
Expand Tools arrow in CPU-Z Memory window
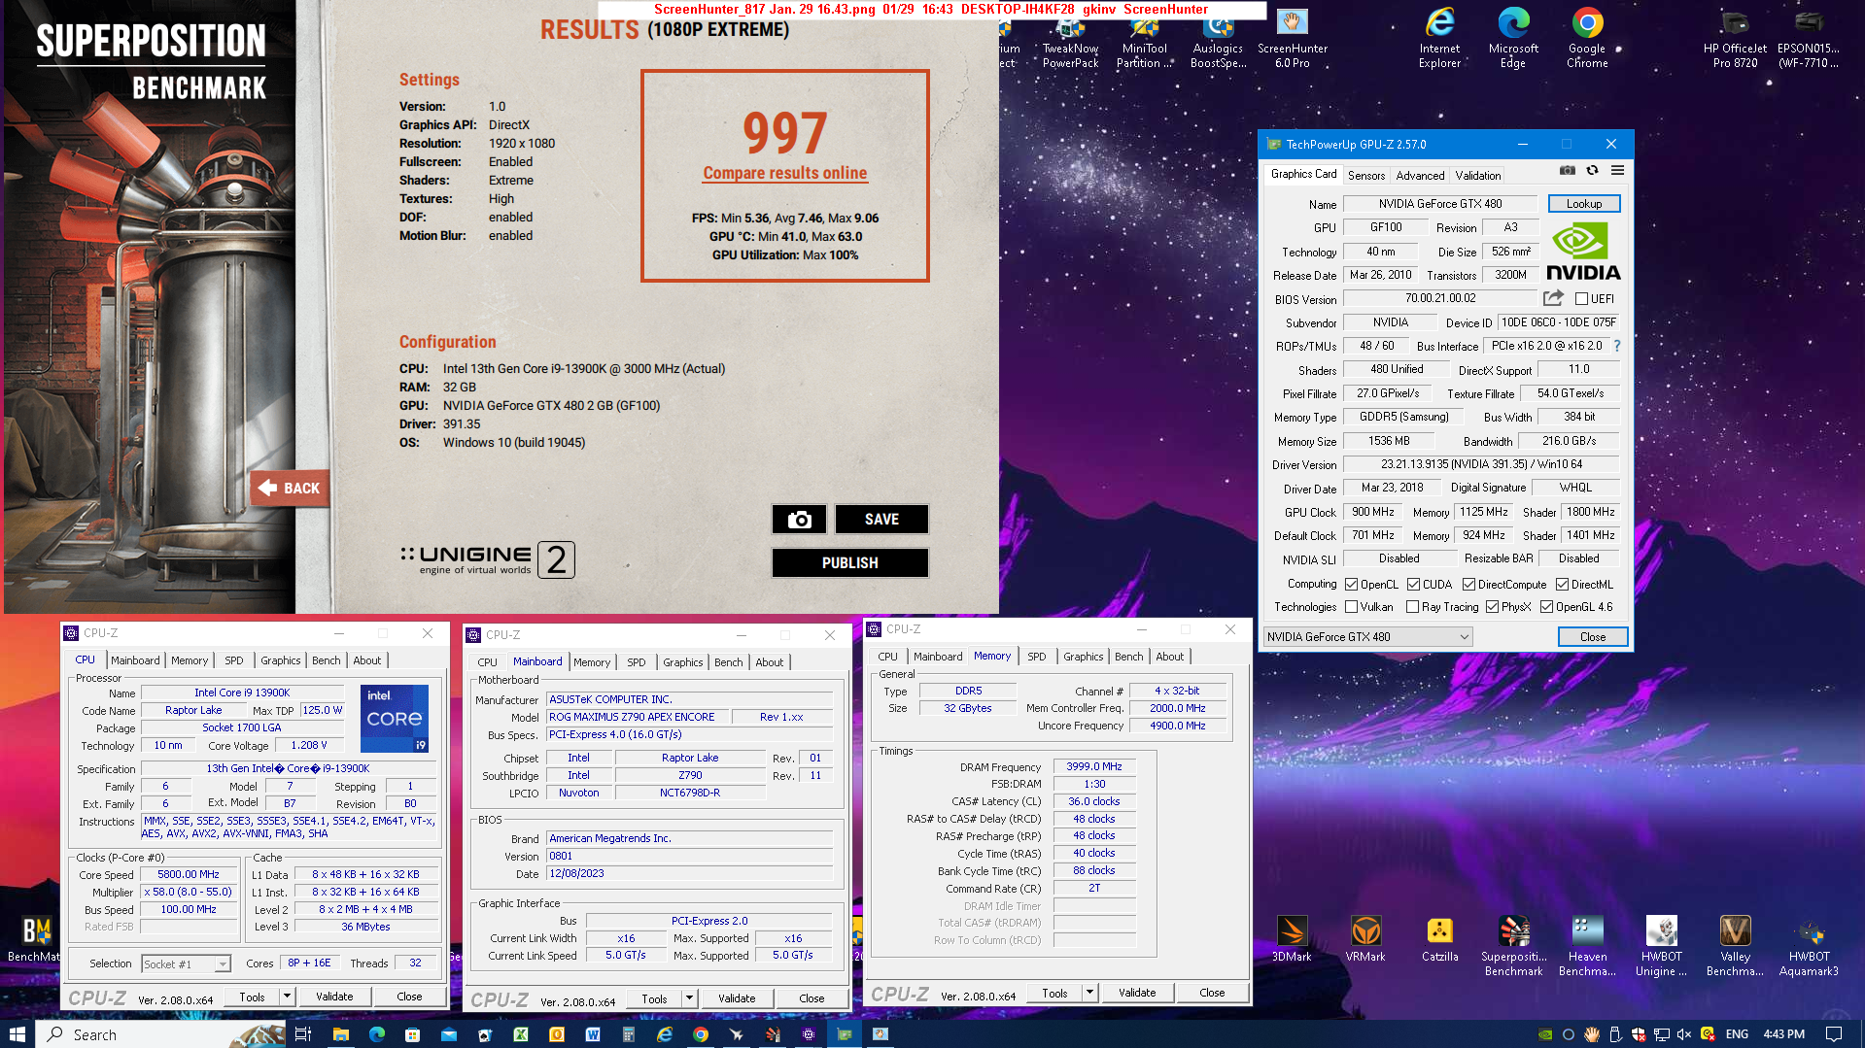pos(1089,993)
